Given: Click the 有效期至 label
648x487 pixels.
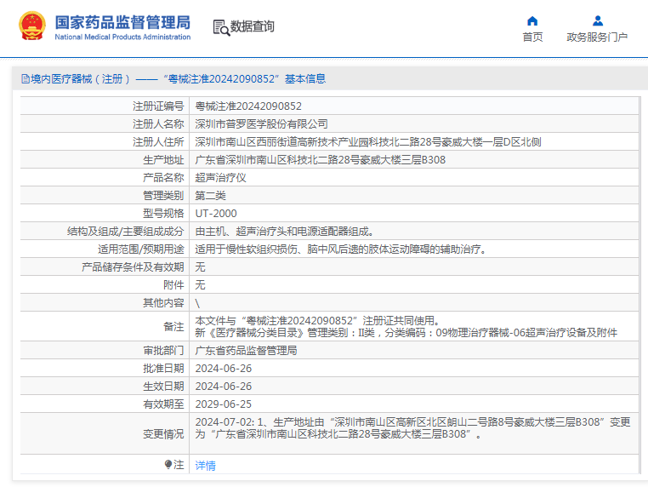Looking at the screenshot, I should [163, 404].
